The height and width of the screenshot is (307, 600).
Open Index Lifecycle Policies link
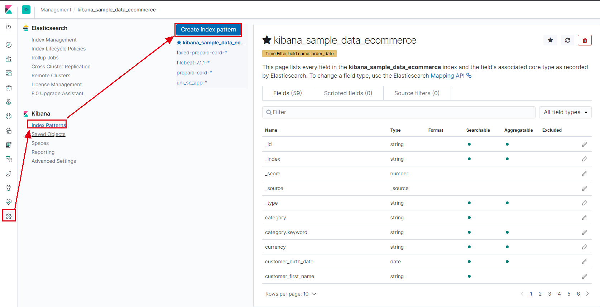point(59,49)
